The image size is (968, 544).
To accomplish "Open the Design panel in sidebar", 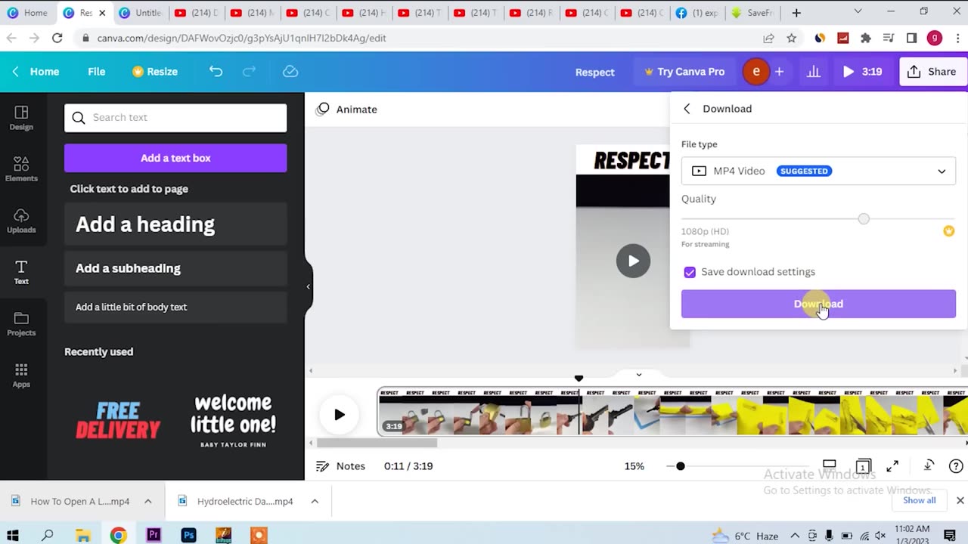I will [x=21, y=118].
